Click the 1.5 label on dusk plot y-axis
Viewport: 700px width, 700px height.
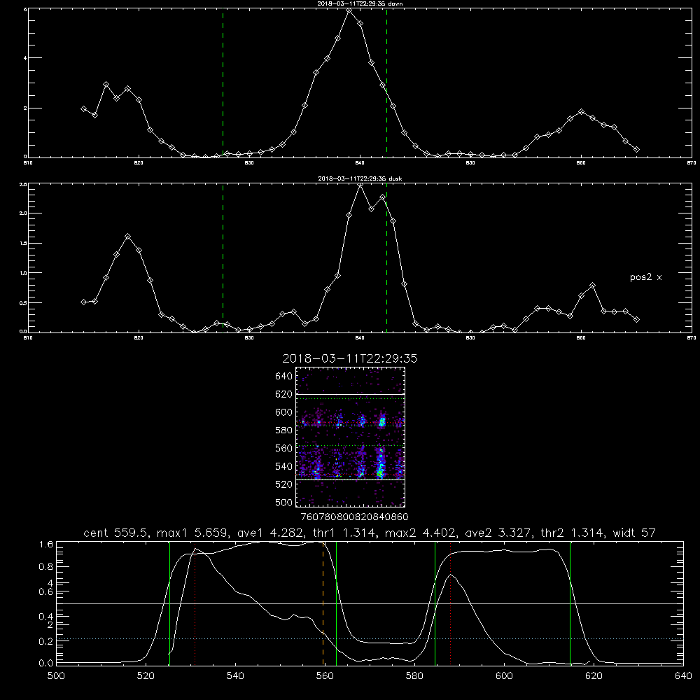pos(23,244)
